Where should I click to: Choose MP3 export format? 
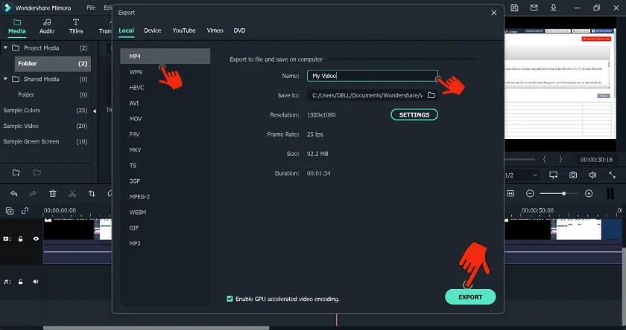(x=165, y=243)
